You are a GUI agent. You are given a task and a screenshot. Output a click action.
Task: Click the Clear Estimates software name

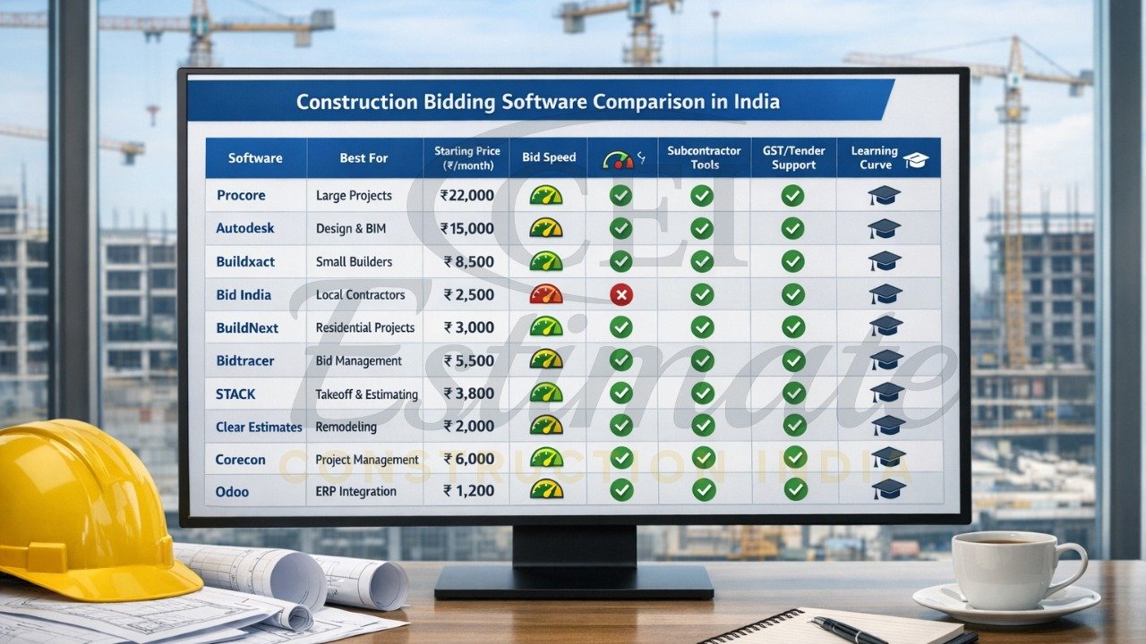[x=259, y=427]
